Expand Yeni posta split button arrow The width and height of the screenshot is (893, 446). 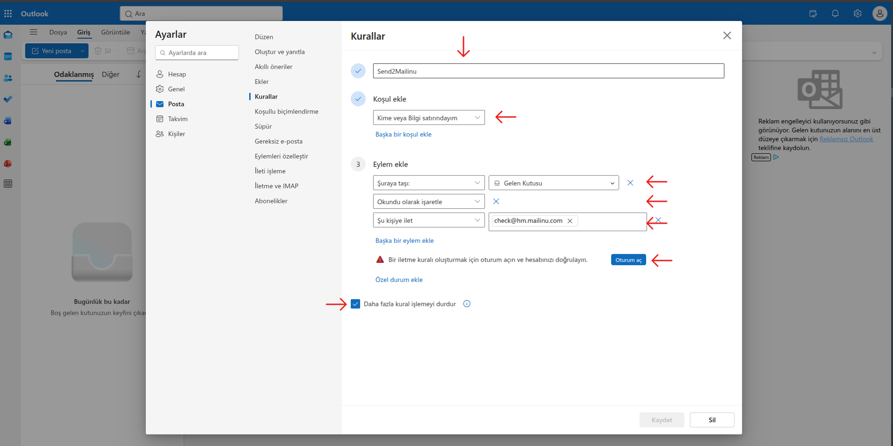click(x=82, y=51)
